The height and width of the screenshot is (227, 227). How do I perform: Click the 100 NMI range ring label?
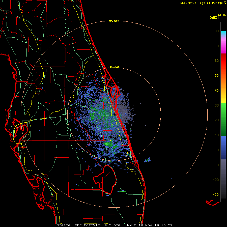tap(114, 21)
